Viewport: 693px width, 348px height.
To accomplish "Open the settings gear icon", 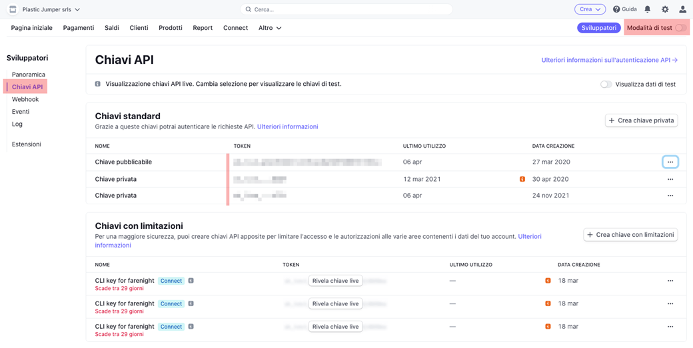I will pos(665,9).
